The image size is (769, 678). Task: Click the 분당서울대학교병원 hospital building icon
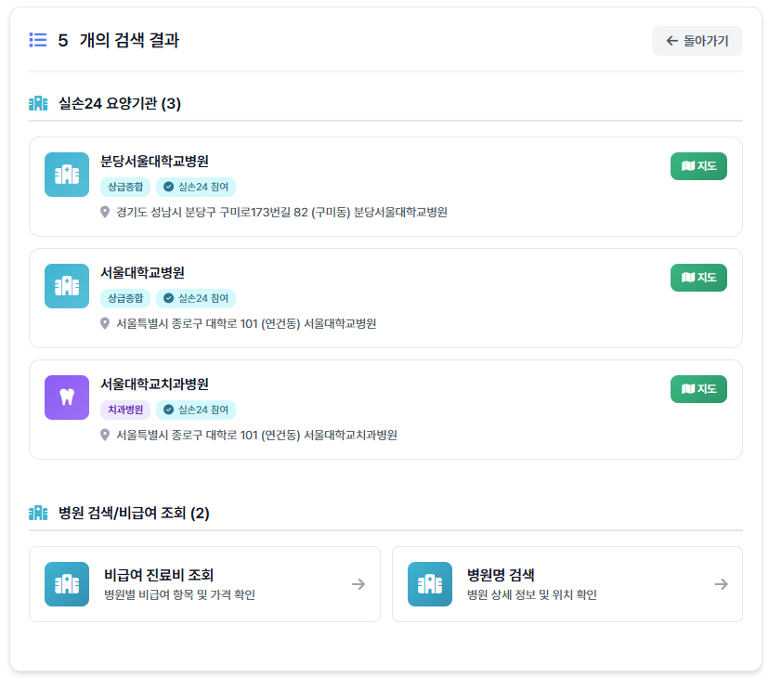click(67, 175)
